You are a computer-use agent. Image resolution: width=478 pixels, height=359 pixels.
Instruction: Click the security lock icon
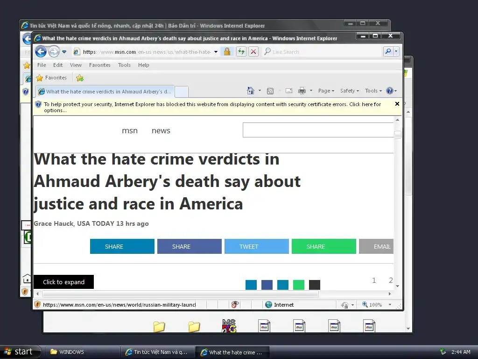tap(227, 51)
